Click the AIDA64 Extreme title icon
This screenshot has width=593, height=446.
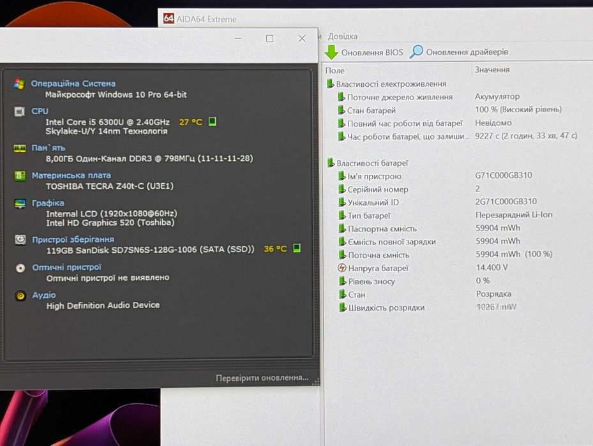169,18
